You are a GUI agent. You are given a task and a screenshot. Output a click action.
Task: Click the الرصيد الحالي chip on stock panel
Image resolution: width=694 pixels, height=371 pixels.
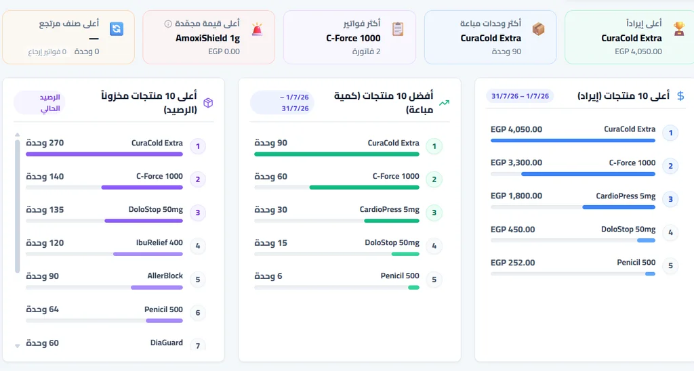(x=40, y=103)
